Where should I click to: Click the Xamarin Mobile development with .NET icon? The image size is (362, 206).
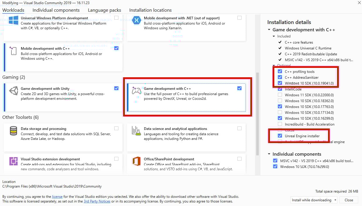tap(137, 21)
